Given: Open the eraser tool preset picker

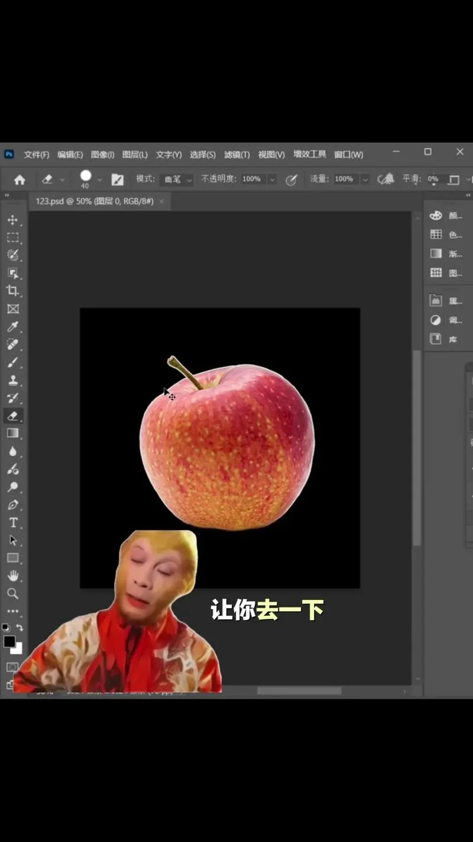Looking at the screenshot, I should tap(62, 179).
